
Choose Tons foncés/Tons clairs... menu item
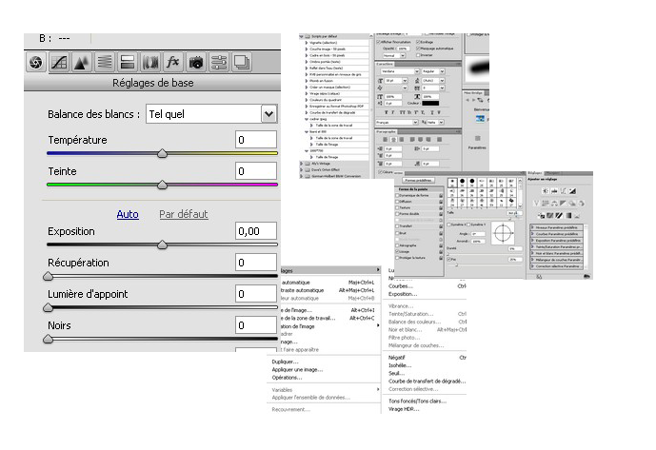click(x=418, y=401)
